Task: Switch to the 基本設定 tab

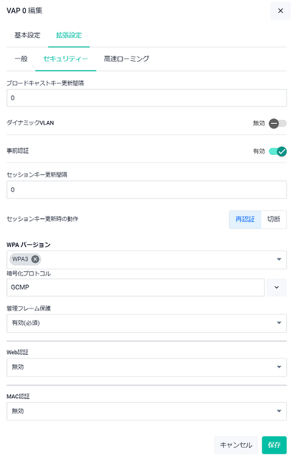Action: (x=28, y=36)
